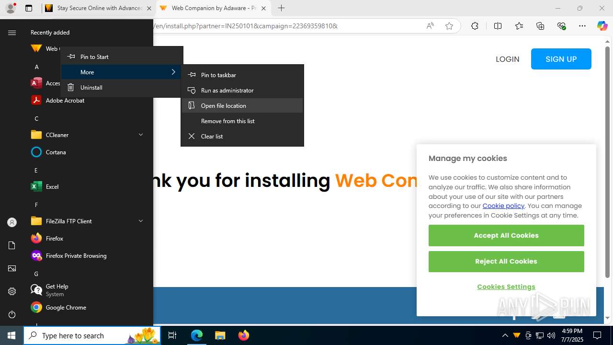Open Firefox from the taskbar
The image size is (613, 345).
click(x=244, y=335)
